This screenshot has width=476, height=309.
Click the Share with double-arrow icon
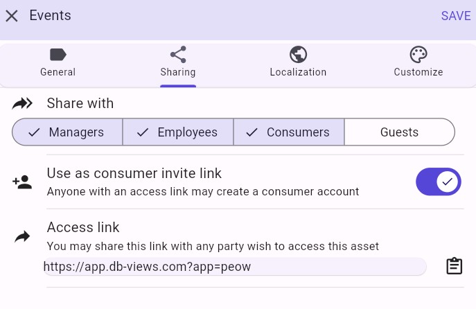coord(22,104)
